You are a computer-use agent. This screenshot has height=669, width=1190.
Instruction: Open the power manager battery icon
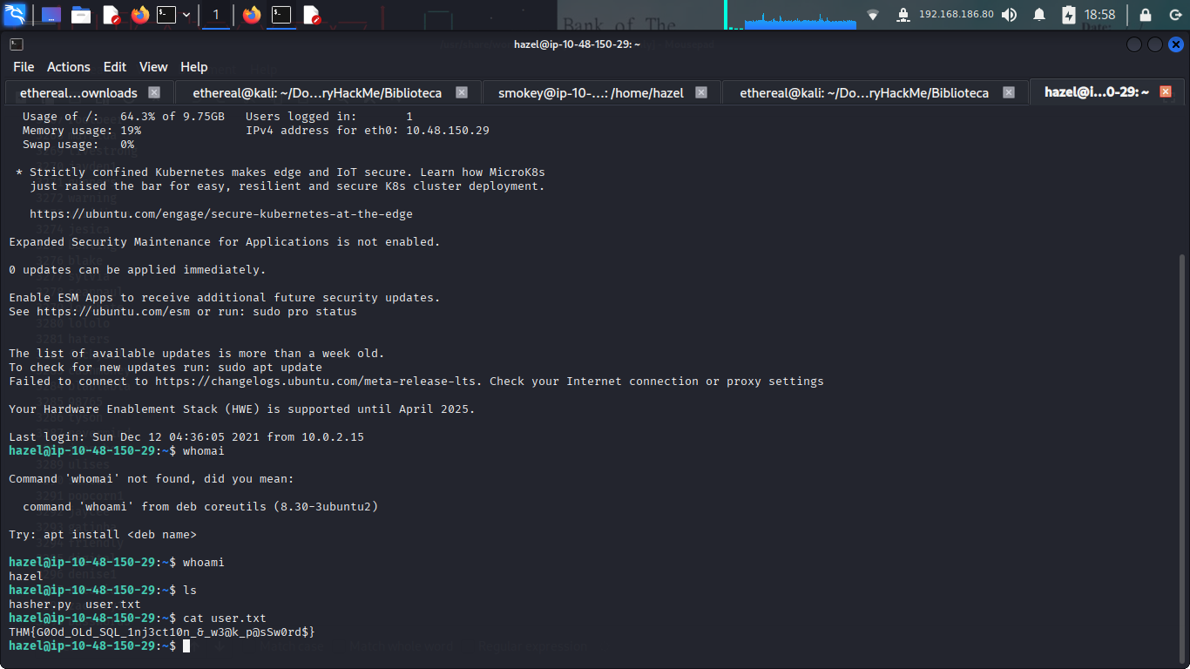point(1069,15)
